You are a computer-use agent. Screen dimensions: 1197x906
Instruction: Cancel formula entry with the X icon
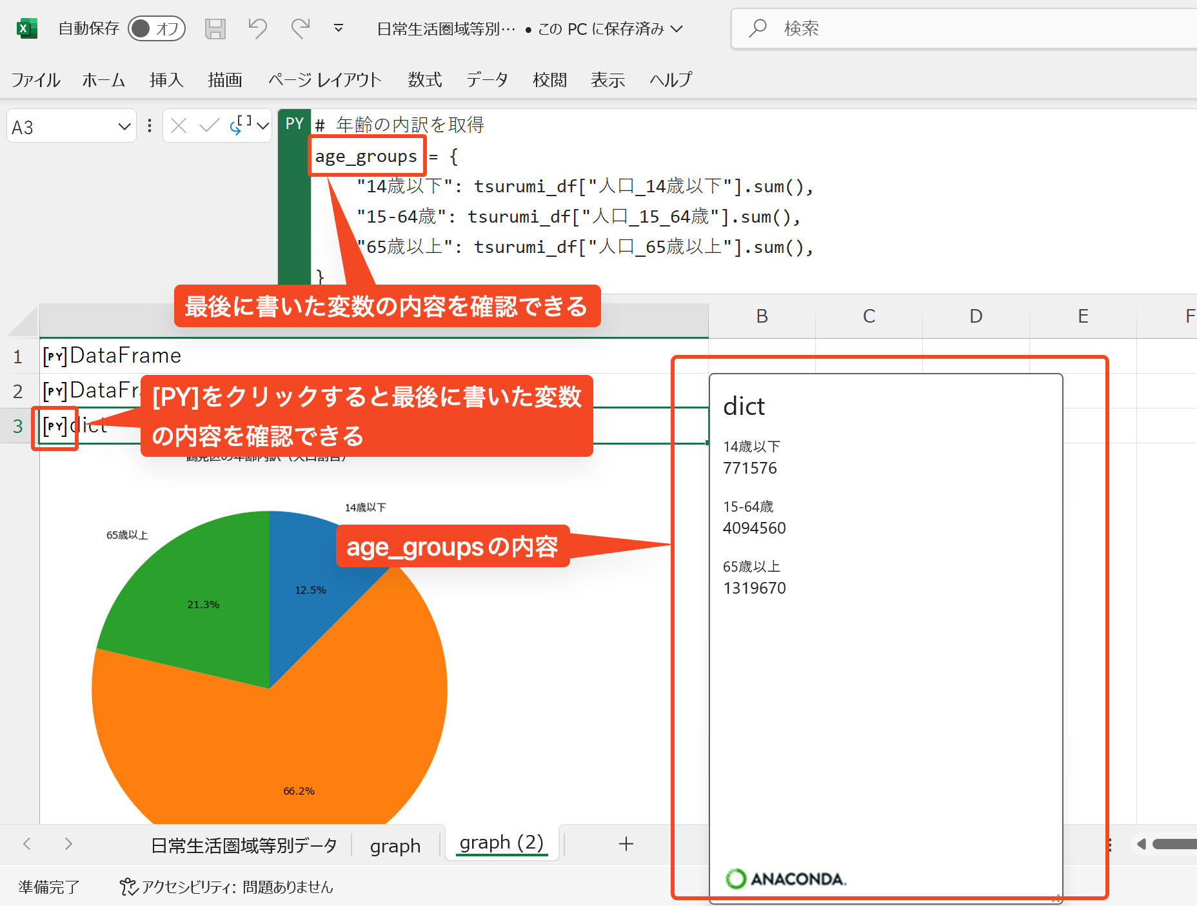click(x=179, y=126)
